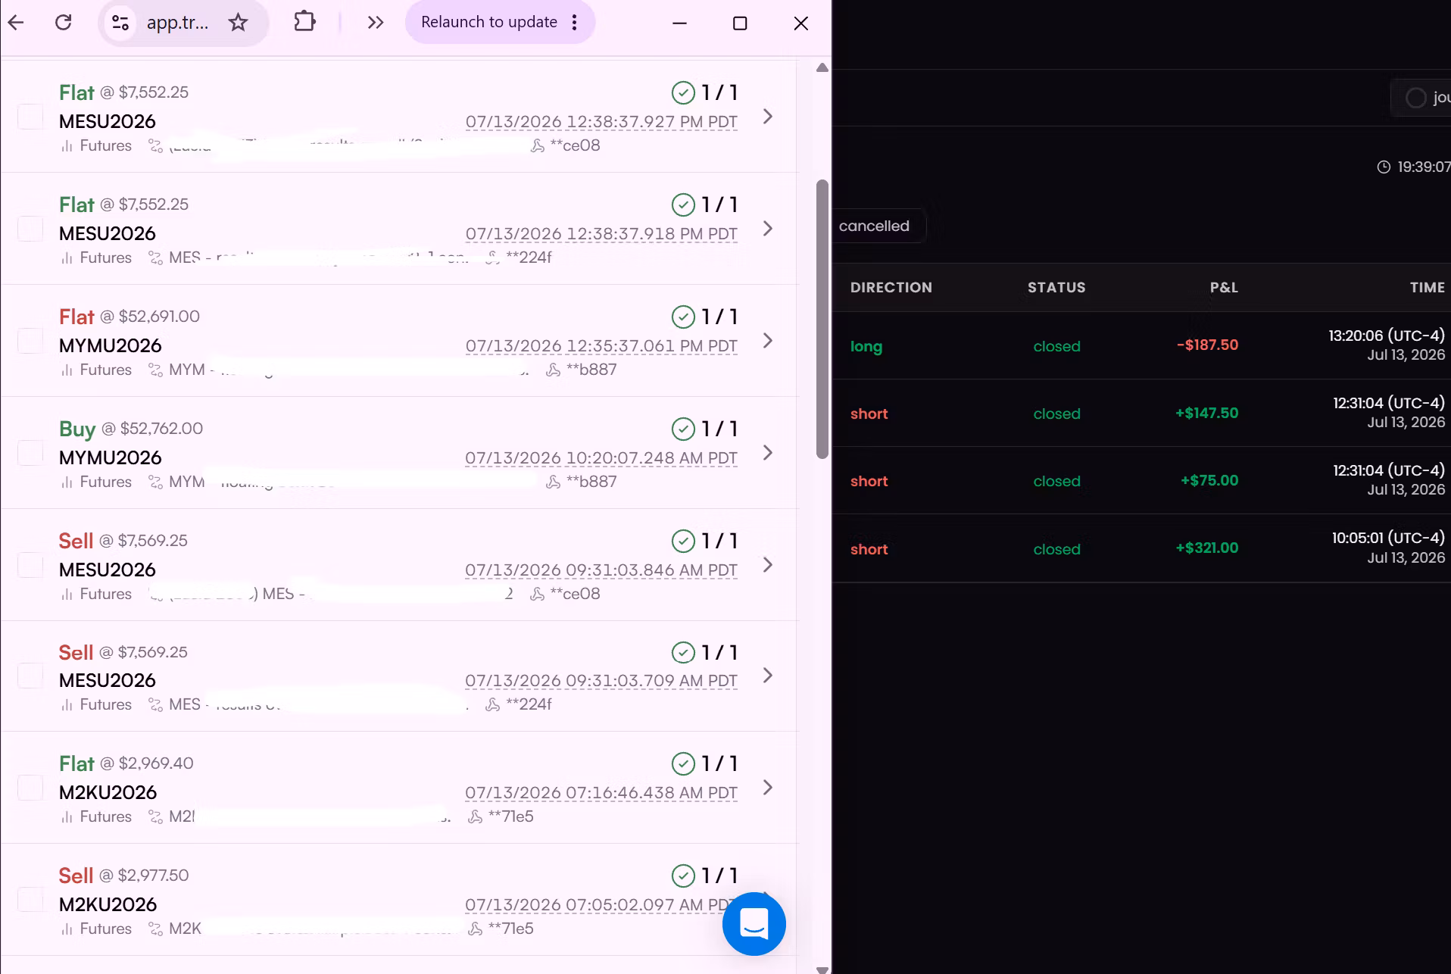
Task: Click filled checkmark icon on Sell $2,977.50 row
Action: [x=683, y=876]
